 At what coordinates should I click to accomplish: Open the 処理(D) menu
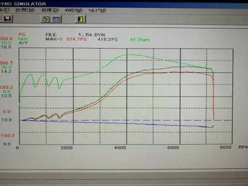click(x=50, y=10)
